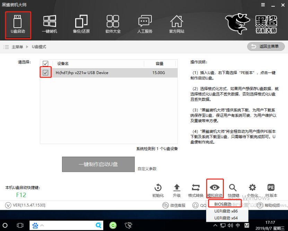Screen dimensions: 288x231
Task: Toggle the select-all devices checkbox
Action: click(x=45, y=64)
